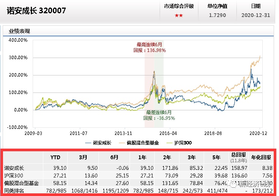Click 诺安成长 2年 value 171.86
The image size is (279, 196).
point(170,168)
